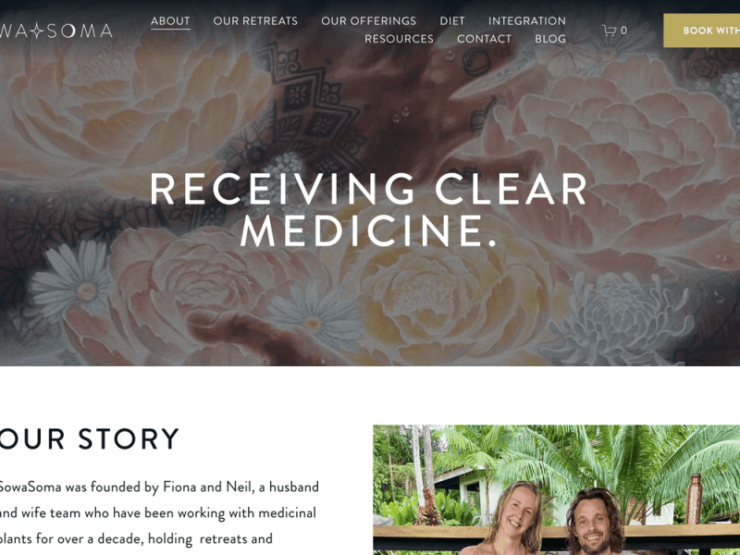
Task: Select the Diet navigation link
Action: coord(452,21)
